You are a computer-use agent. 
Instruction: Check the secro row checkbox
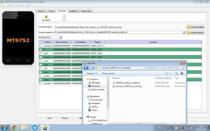pyautogui.click(x=41, y=61)
